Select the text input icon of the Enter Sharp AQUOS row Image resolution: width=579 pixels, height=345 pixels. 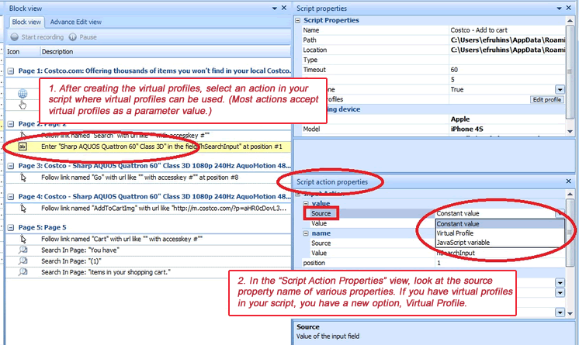click(23, 147)
